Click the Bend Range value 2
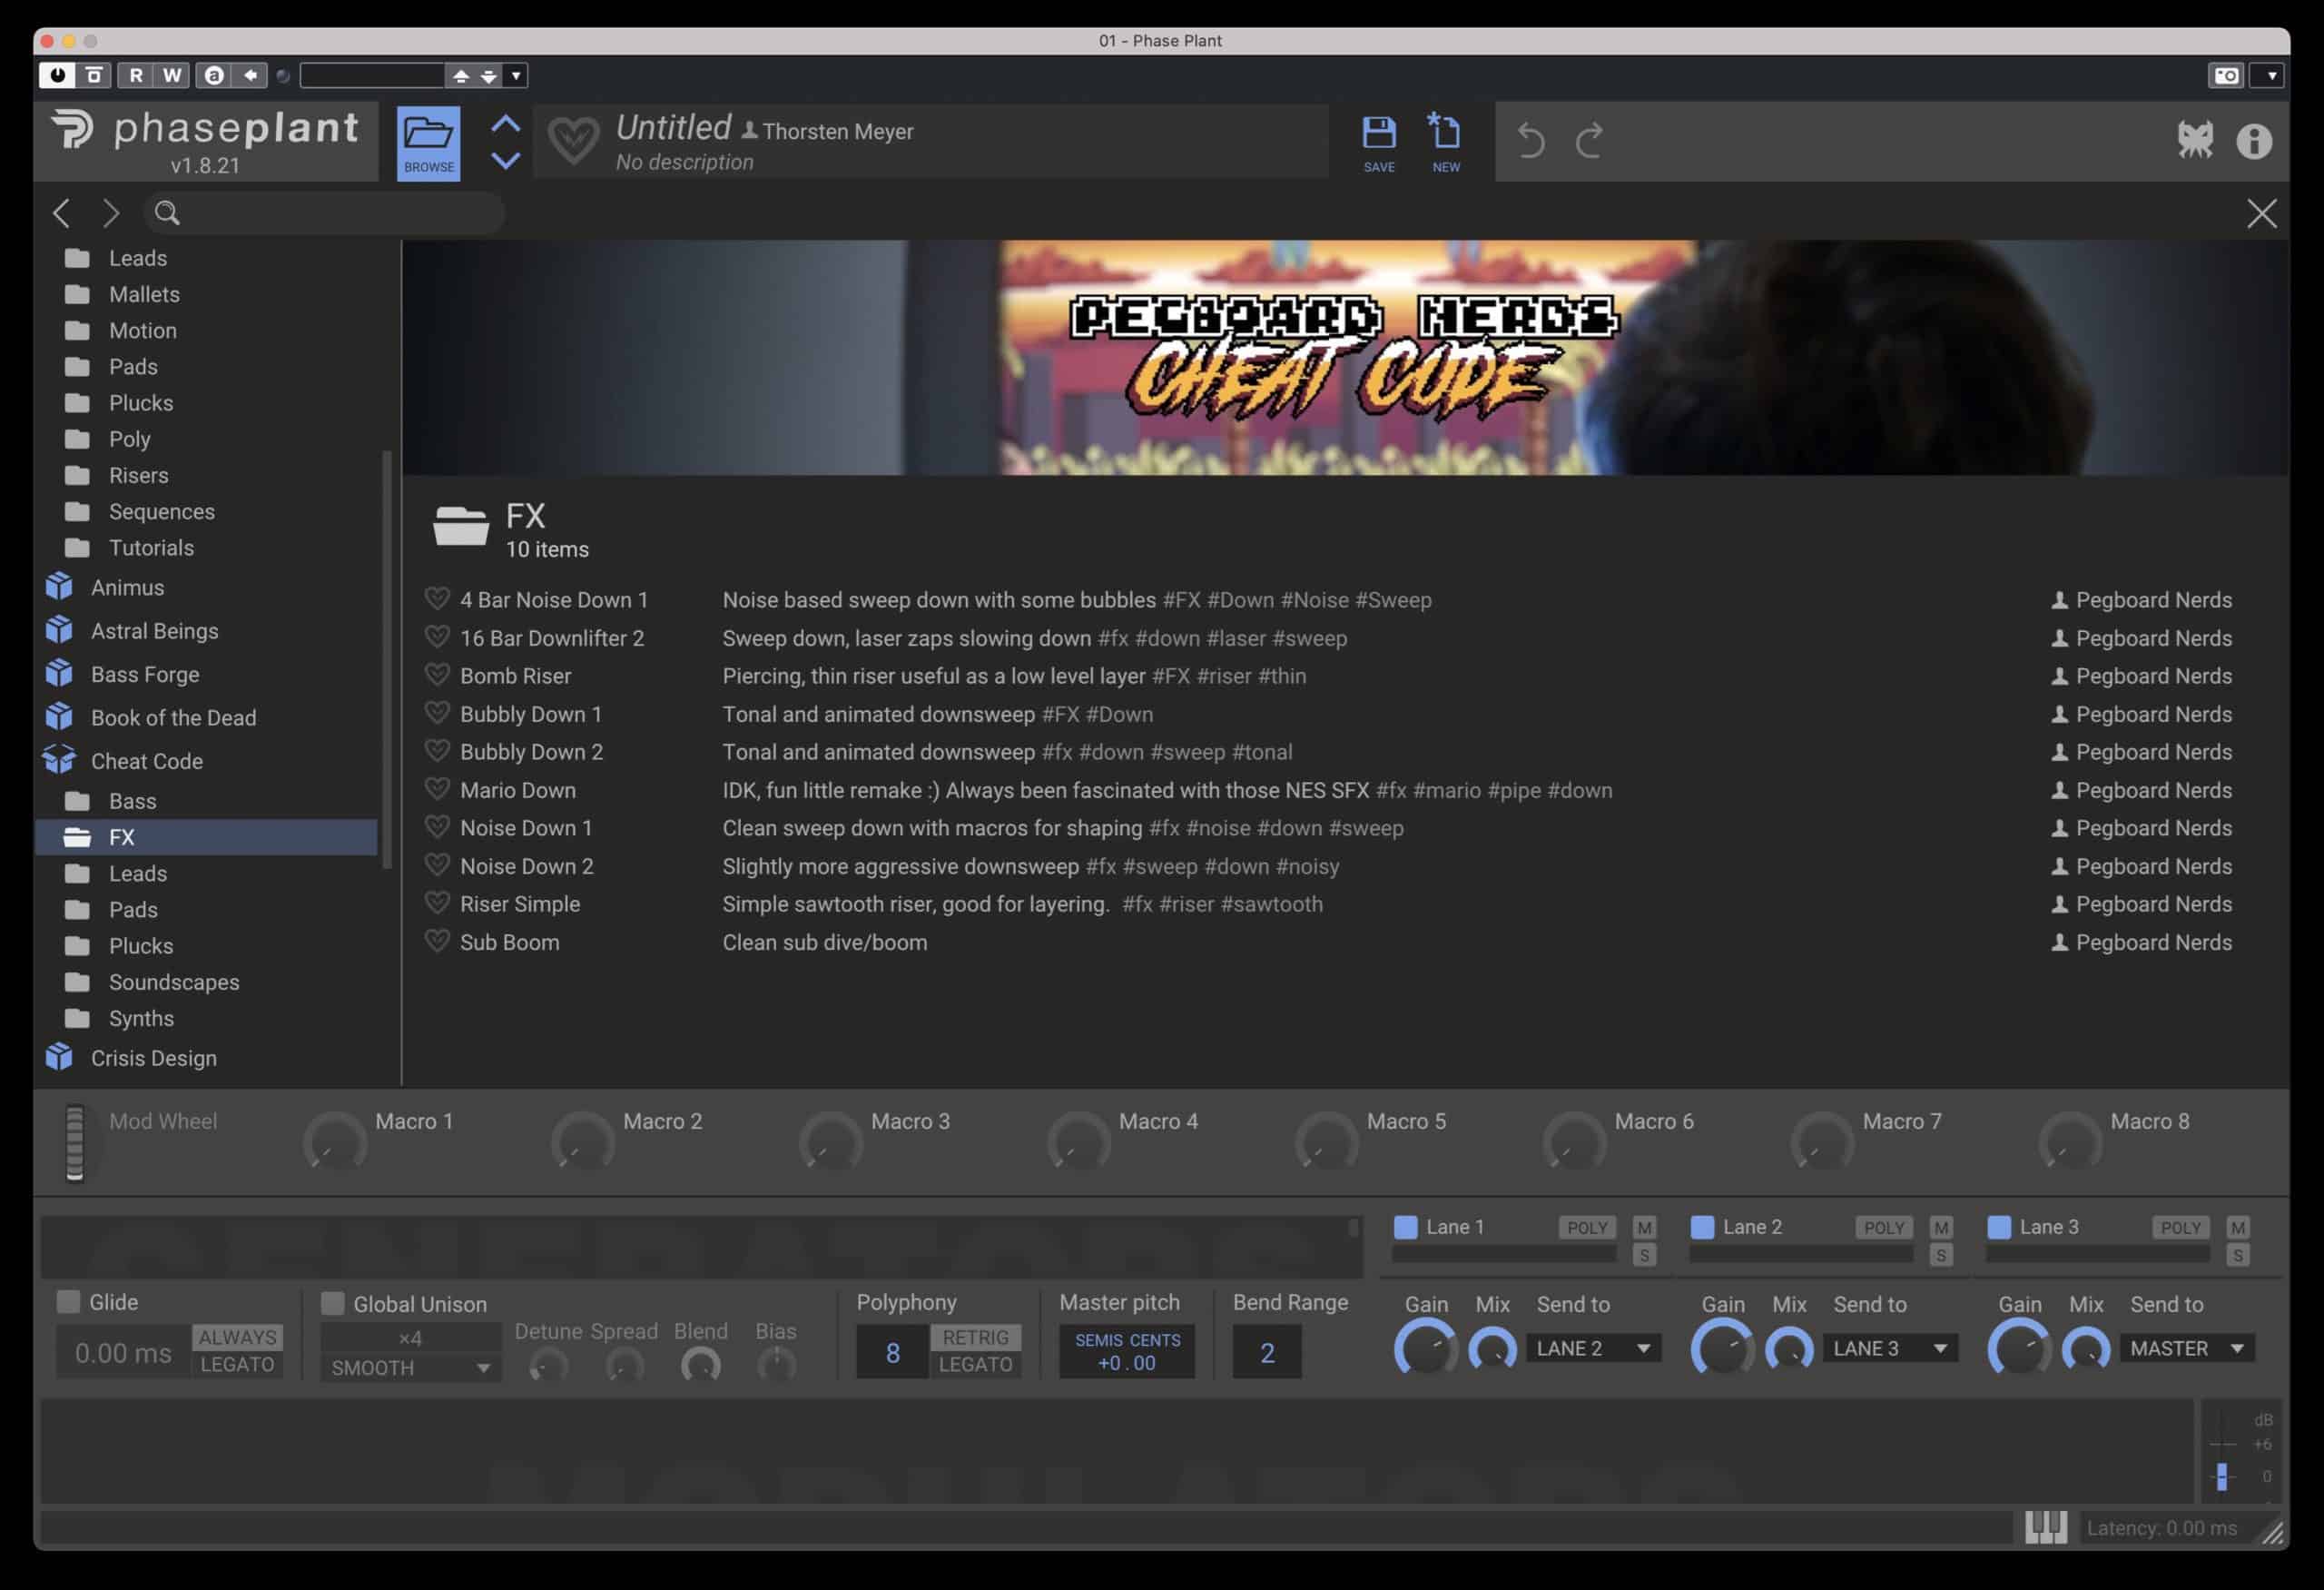 [x=1267, y=1352]
